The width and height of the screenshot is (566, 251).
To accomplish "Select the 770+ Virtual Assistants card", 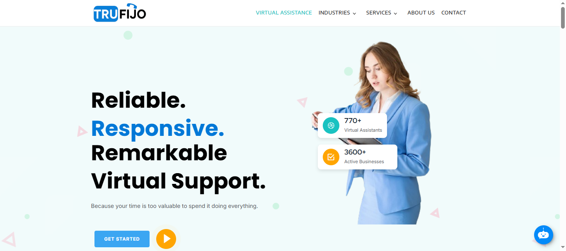I will pyautogui.click(x=352, y=125).
